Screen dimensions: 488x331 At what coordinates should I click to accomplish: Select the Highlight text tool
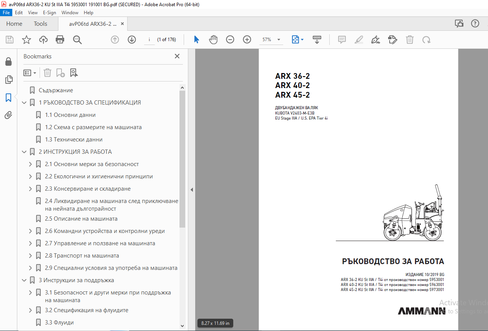click(359, 40)
